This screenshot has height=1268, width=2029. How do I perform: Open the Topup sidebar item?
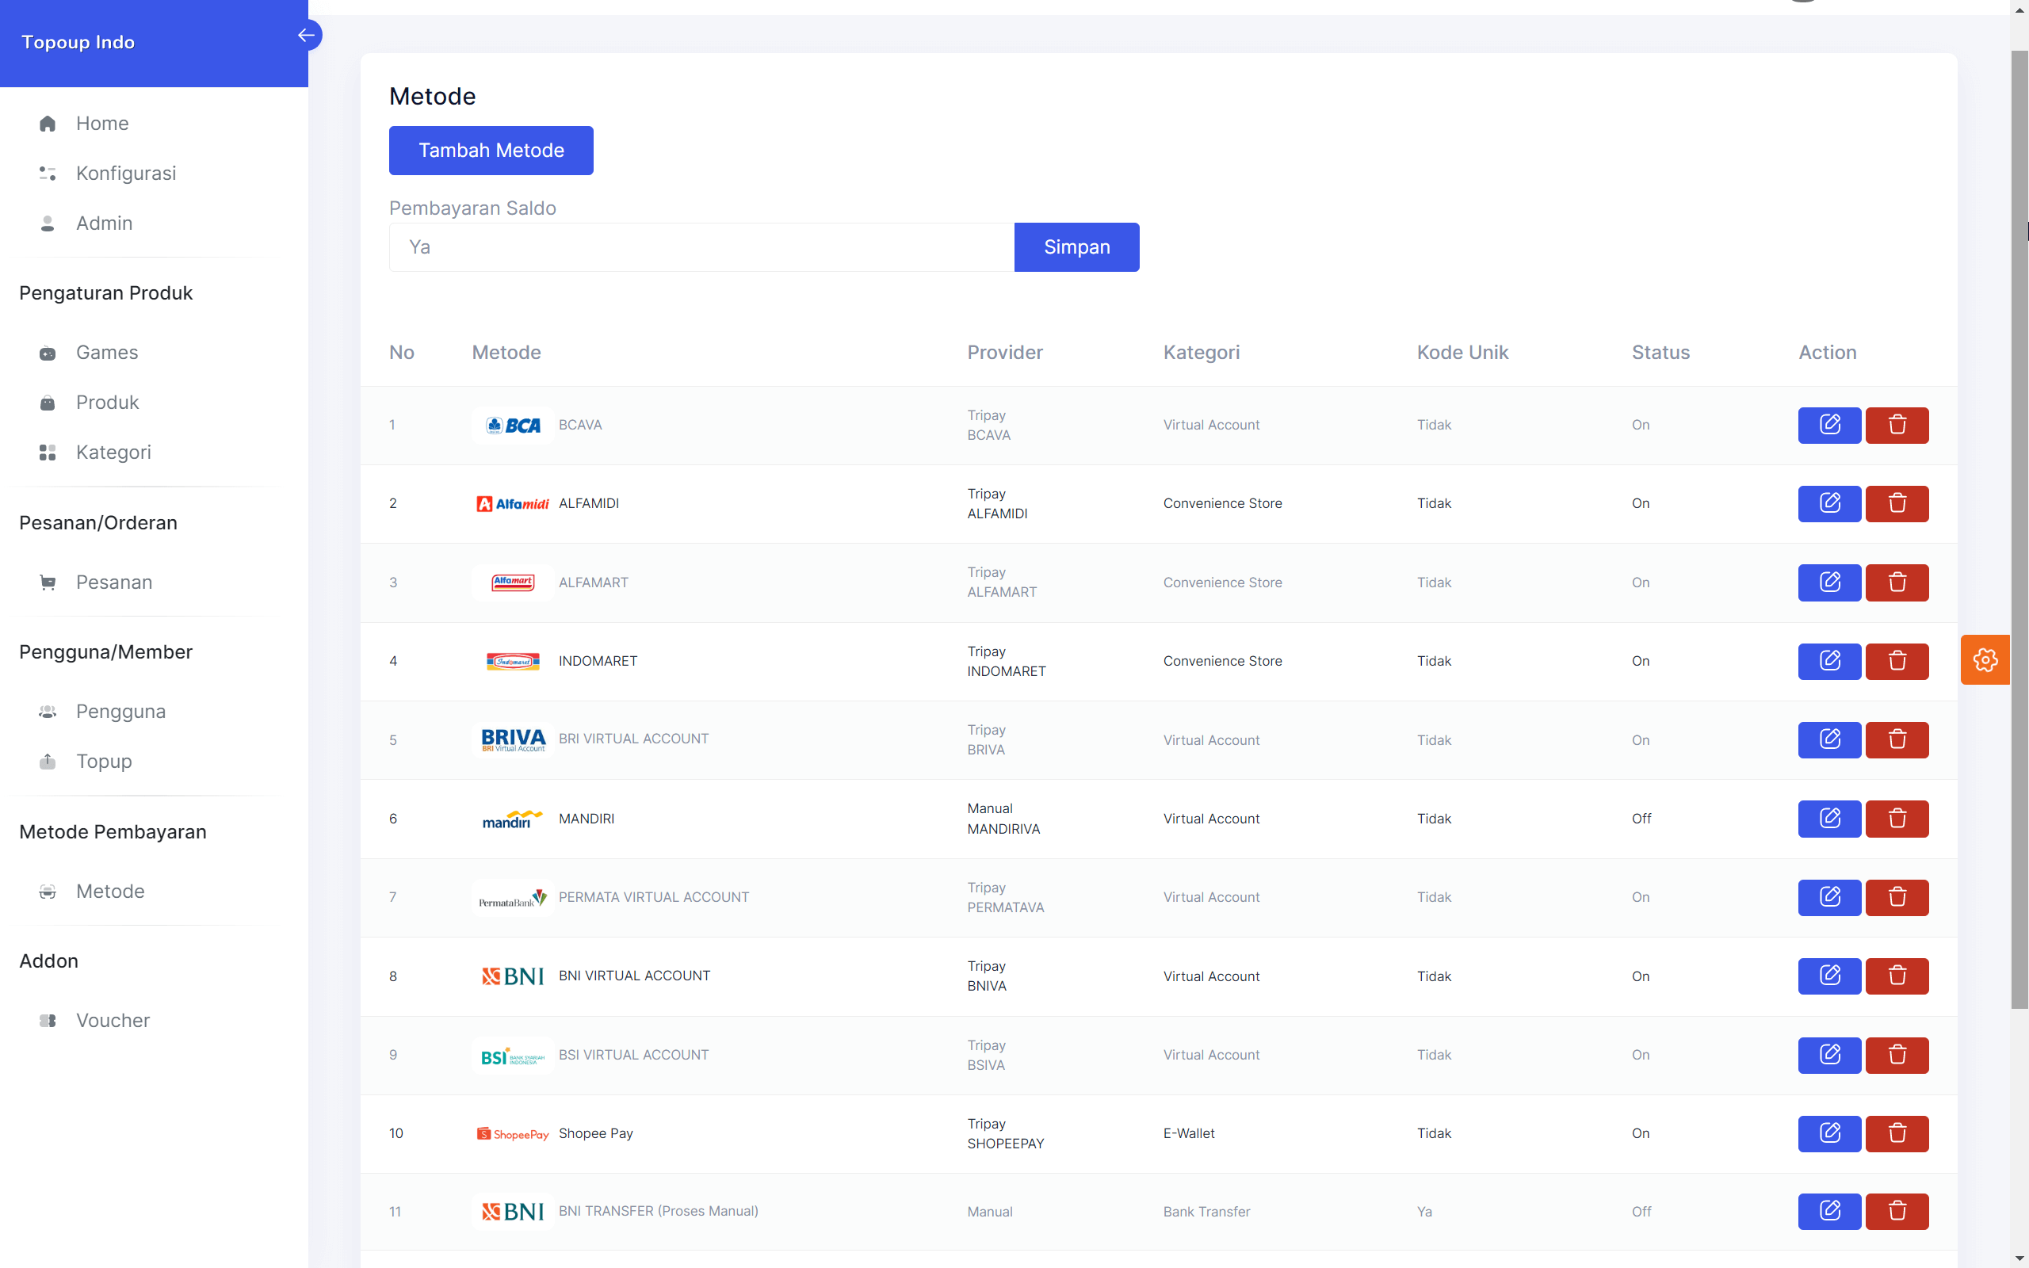[104, 762]
